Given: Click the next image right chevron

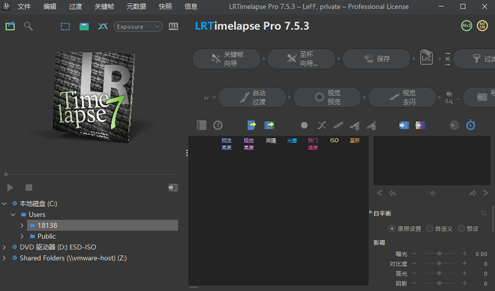Looking at the screenshot, I should [485, 193].
